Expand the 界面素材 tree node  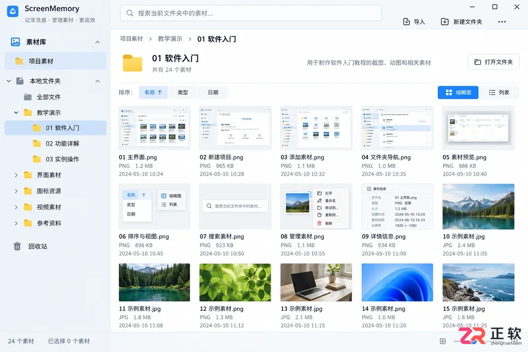point(16,175)
